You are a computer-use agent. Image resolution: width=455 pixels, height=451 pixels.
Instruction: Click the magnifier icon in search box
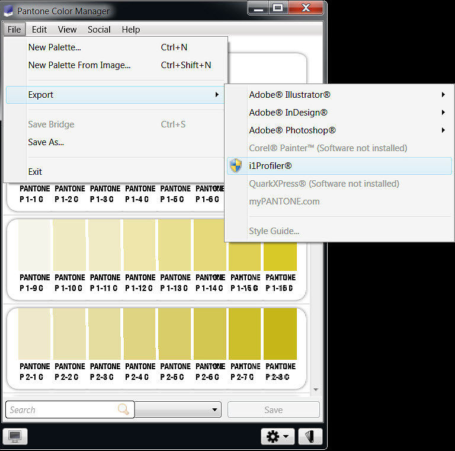pos(123,409)
